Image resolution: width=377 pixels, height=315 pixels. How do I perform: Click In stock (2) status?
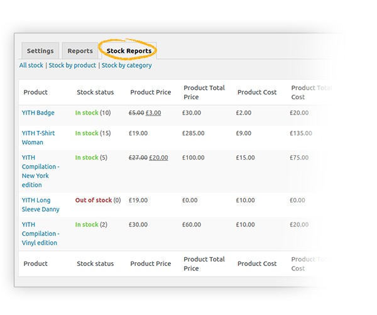[x=91, y=224]
